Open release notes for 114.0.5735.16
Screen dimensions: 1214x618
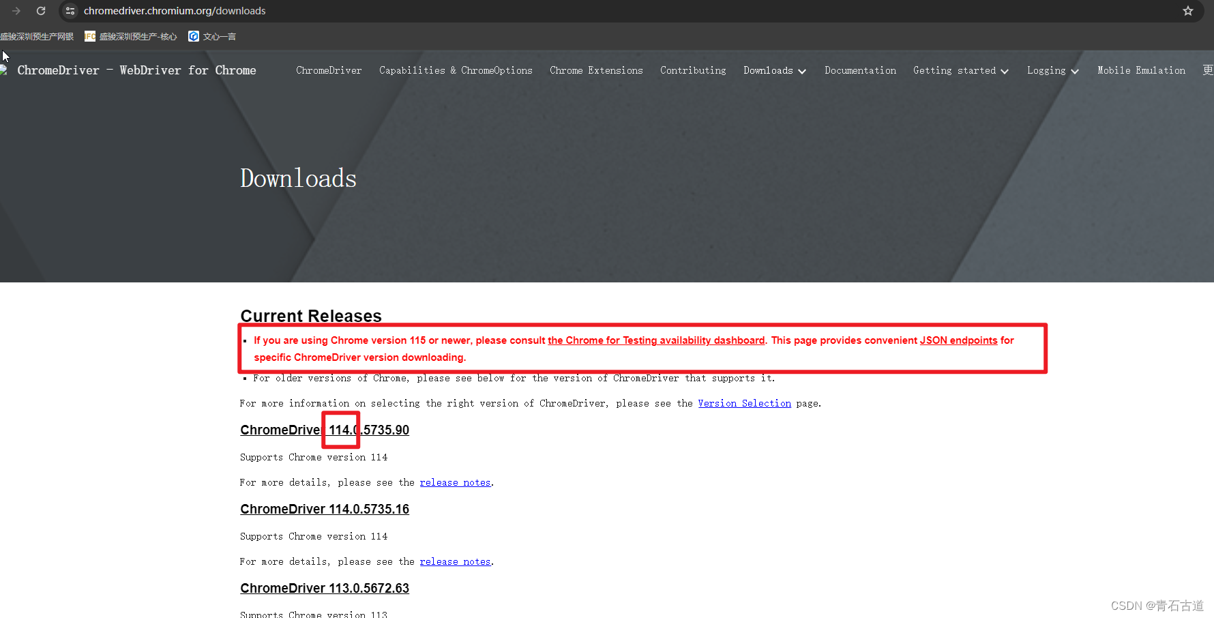(455, 562)
